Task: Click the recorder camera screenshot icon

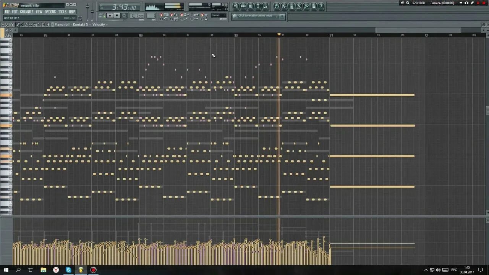Action: point(466,3)
